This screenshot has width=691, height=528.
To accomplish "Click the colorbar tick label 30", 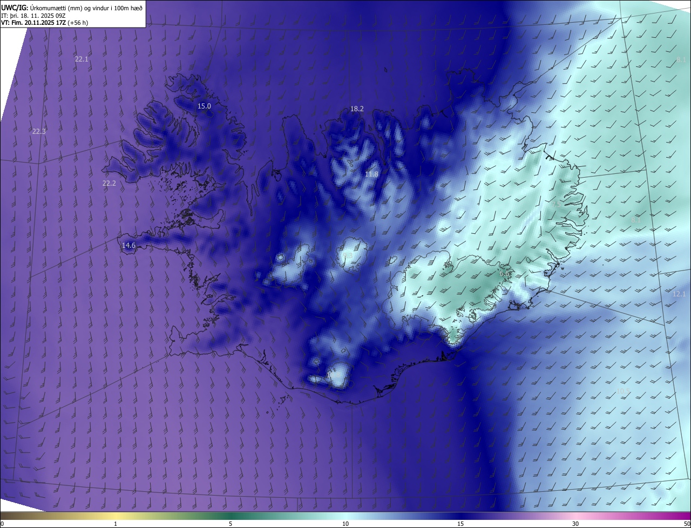I will pos(575,524).
